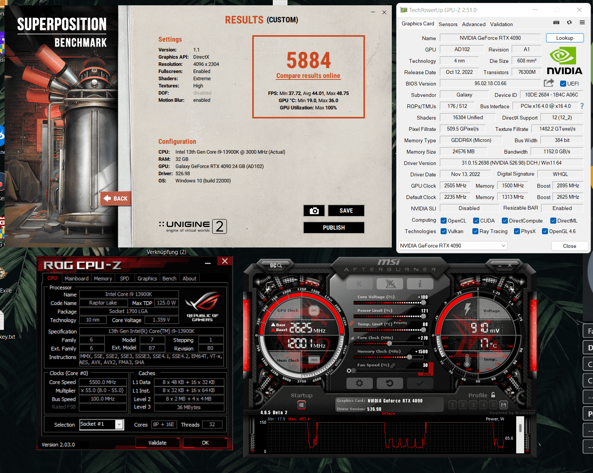
Task: Toggle the OpenGL 4.6 checkbox
Action: coord(545,231)
